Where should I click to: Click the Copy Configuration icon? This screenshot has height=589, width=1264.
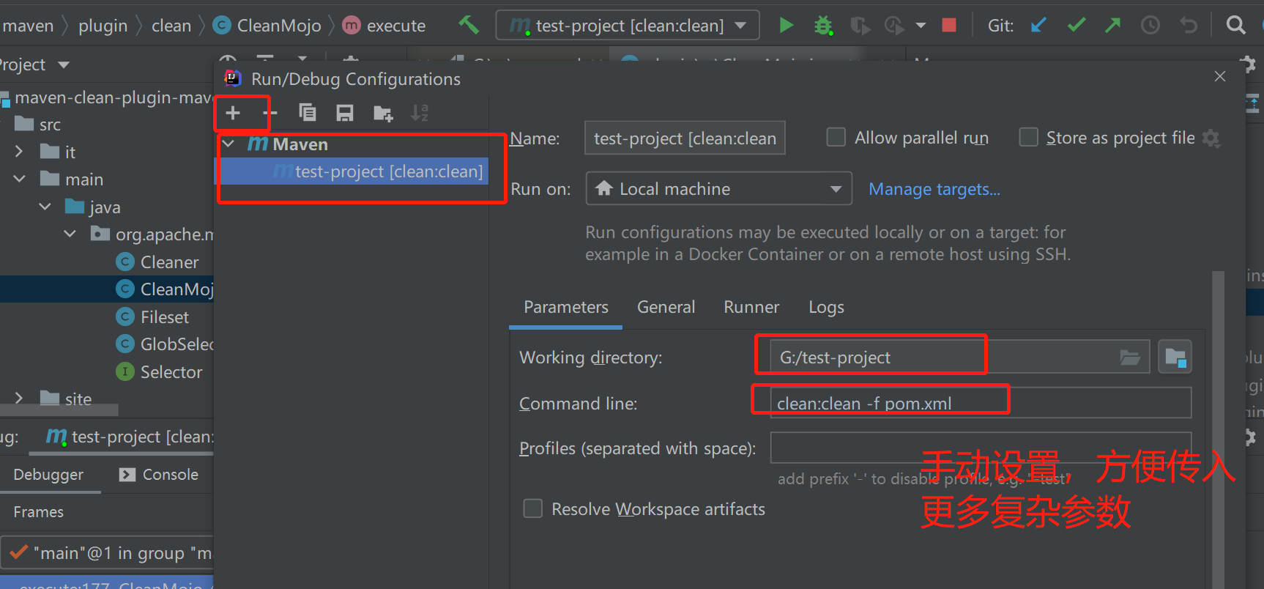pyautogui.click(x=308, y=113)
